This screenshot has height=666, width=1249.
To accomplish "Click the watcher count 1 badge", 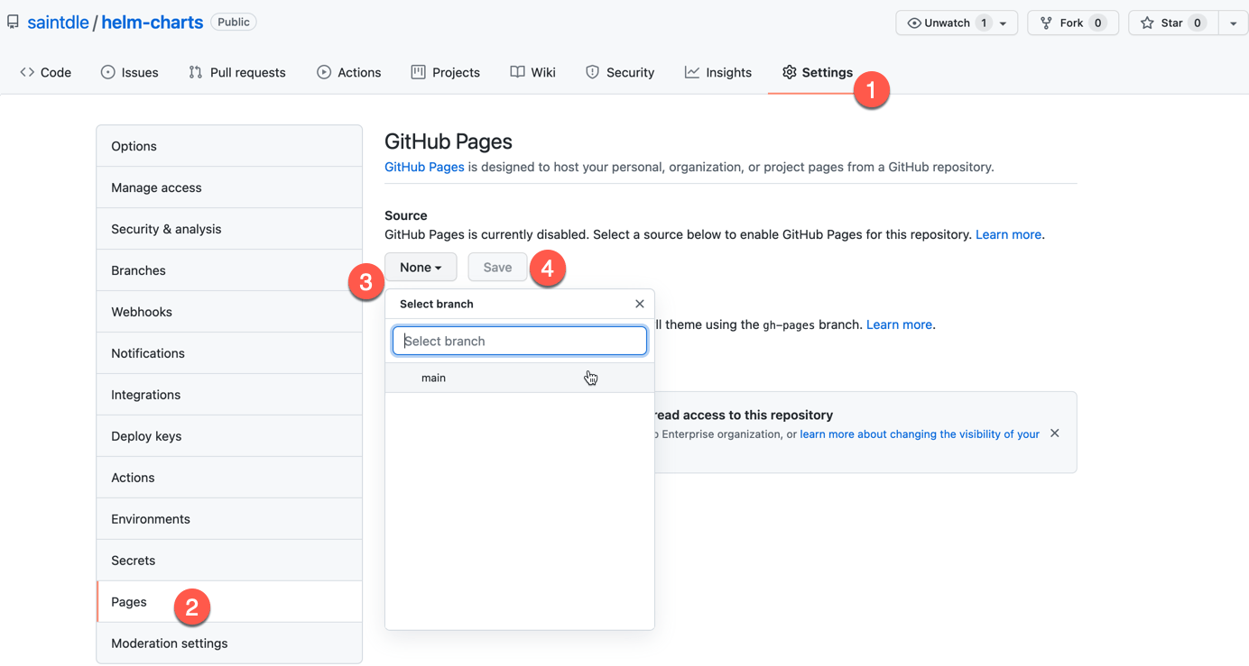I will [x=984, y=23].
